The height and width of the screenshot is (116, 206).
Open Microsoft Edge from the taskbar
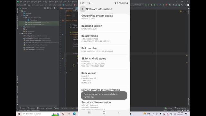[74, 114]
